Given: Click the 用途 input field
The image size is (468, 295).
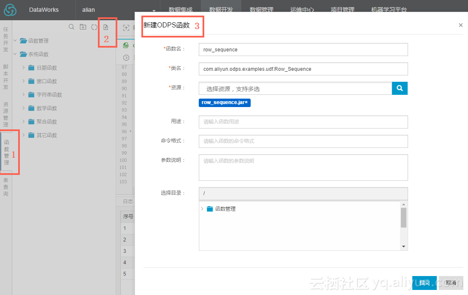Looking at the screenshot, I should coord(303,122).
